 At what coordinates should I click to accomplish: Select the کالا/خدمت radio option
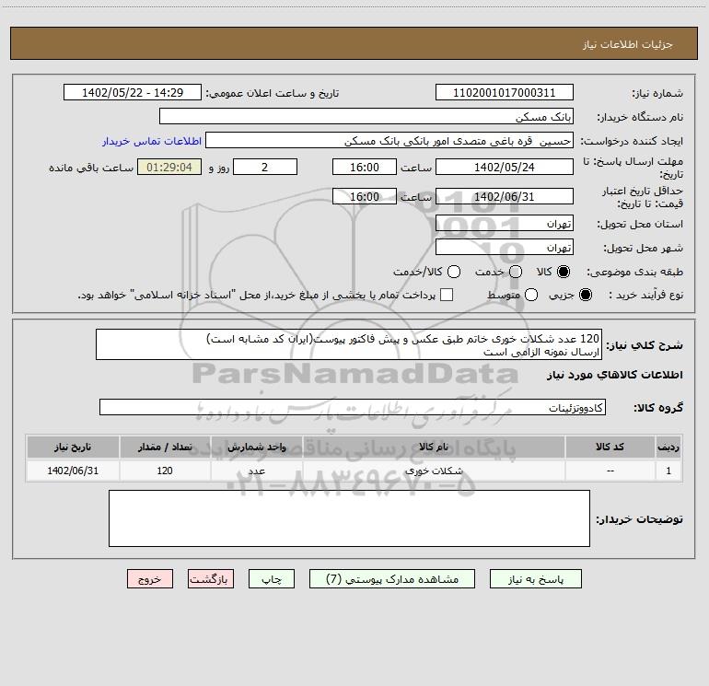pos(454,272)
